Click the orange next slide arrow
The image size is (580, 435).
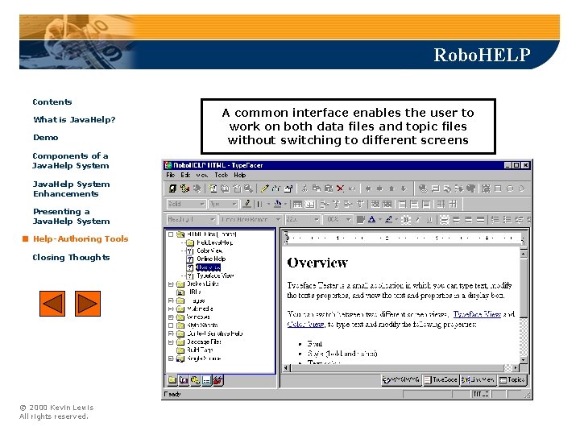coord(88,304)
